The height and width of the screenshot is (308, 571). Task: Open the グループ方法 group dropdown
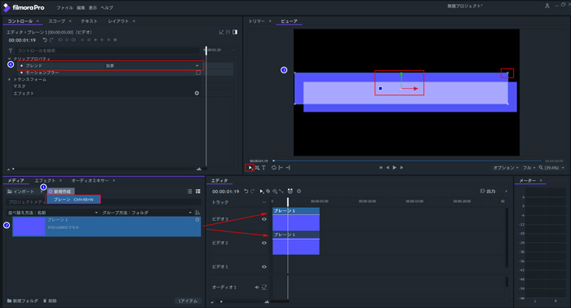click(x=147, y=213)
